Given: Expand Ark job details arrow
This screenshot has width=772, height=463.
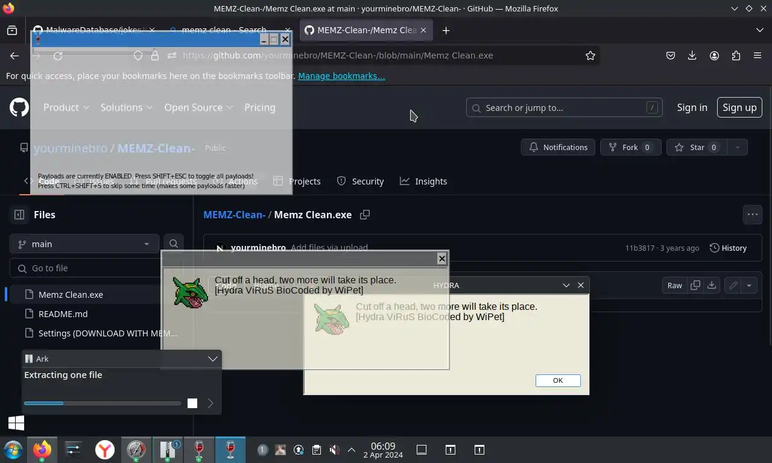Looking at the screenshot, I should (210, 403).
